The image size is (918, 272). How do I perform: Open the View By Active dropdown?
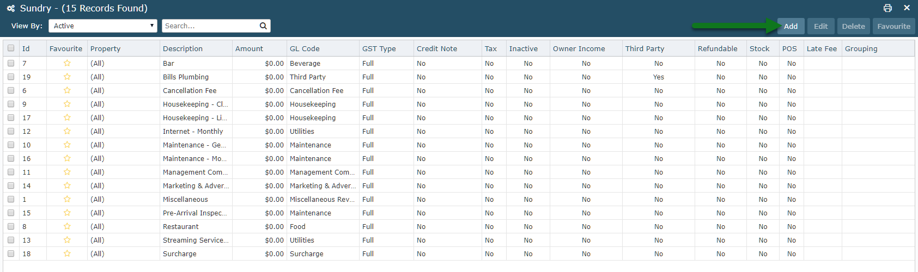(x=103, y=26)
